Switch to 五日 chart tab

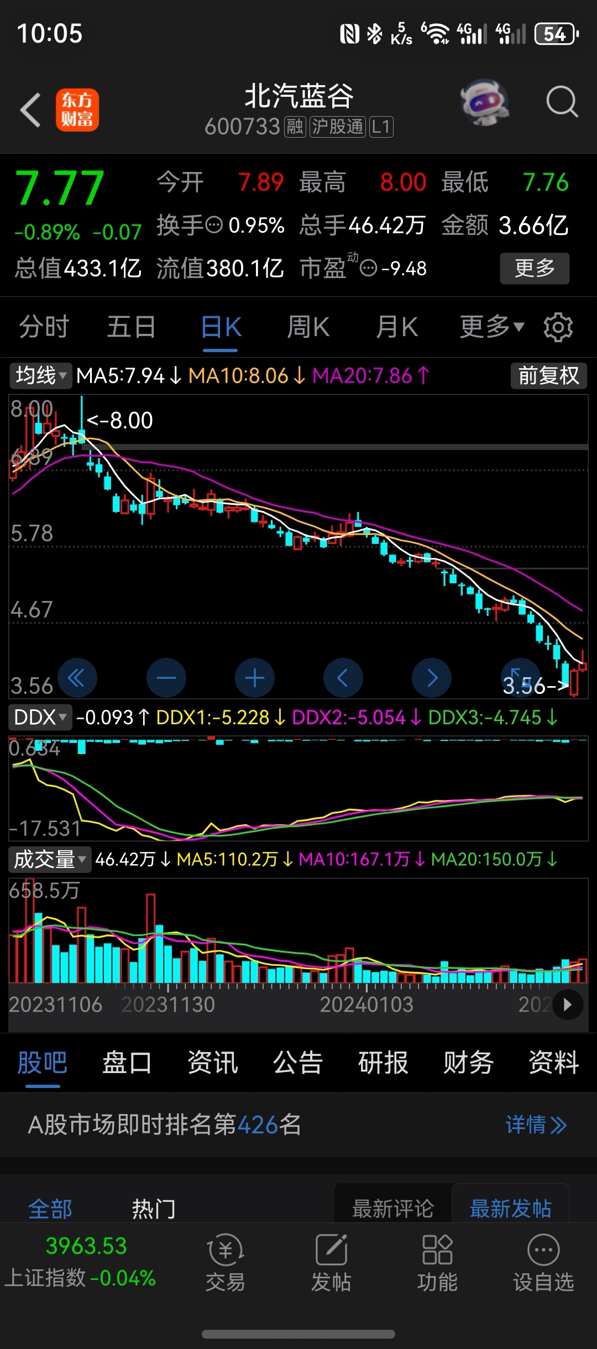click(x=131, y=327)
